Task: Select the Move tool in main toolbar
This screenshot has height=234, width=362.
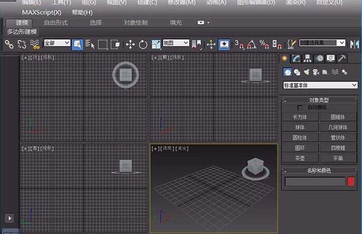Action: [132, 44]
